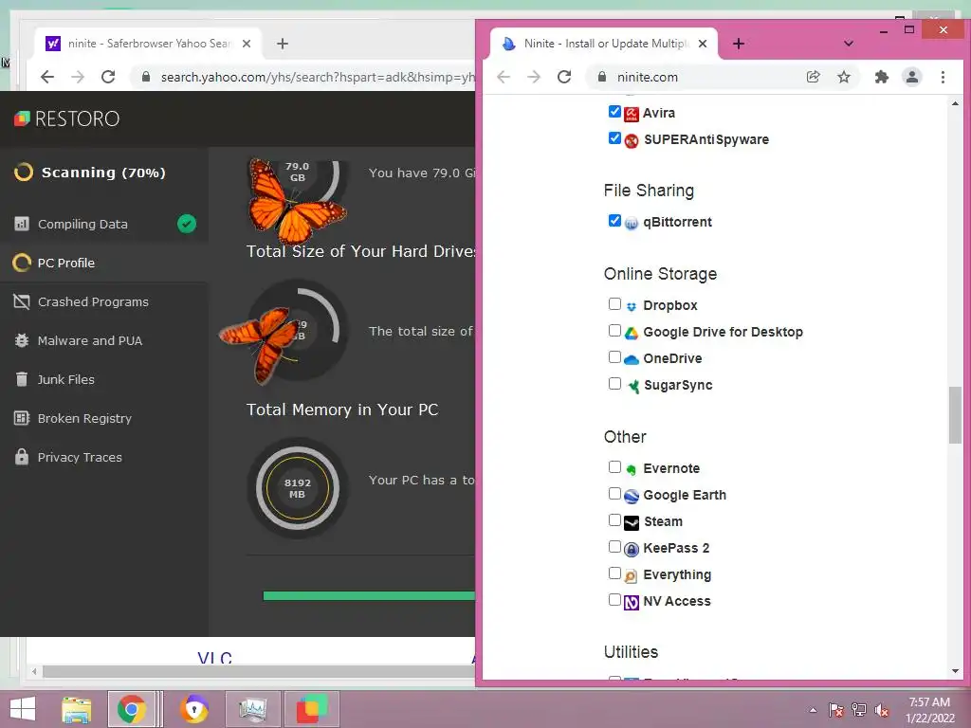Select PC Profile in Restoro sidebar
This screenshot has width=971, height=728.
coord(104,264)
